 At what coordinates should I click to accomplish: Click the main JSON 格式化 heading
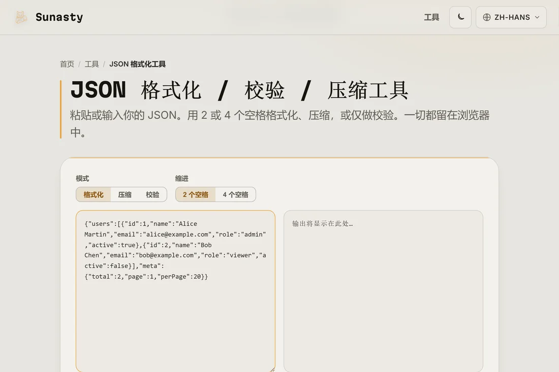pyautogui.click(x=239, y=90)
